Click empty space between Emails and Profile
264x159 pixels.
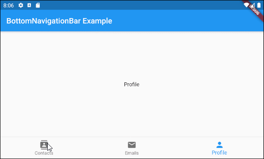click(x=176, y=148)
